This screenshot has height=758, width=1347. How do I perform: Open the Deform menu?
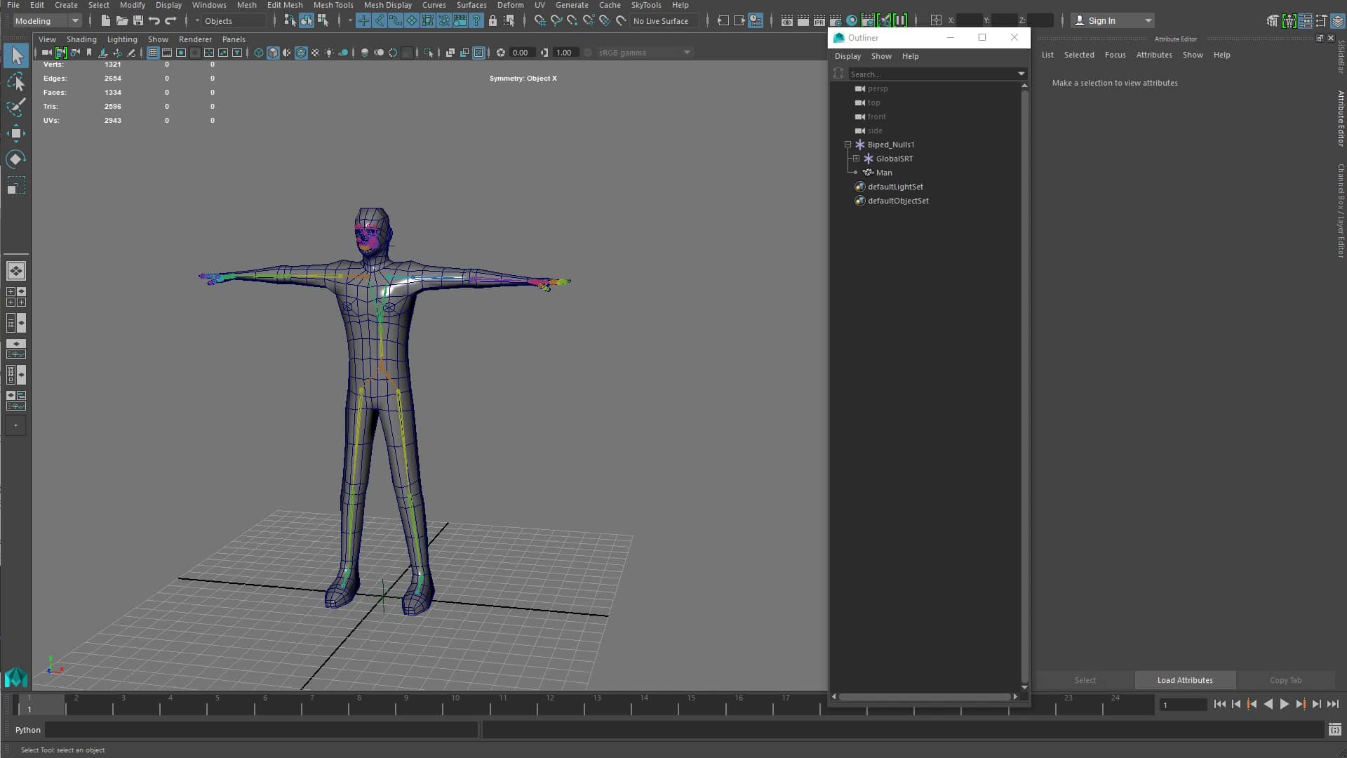510,5
